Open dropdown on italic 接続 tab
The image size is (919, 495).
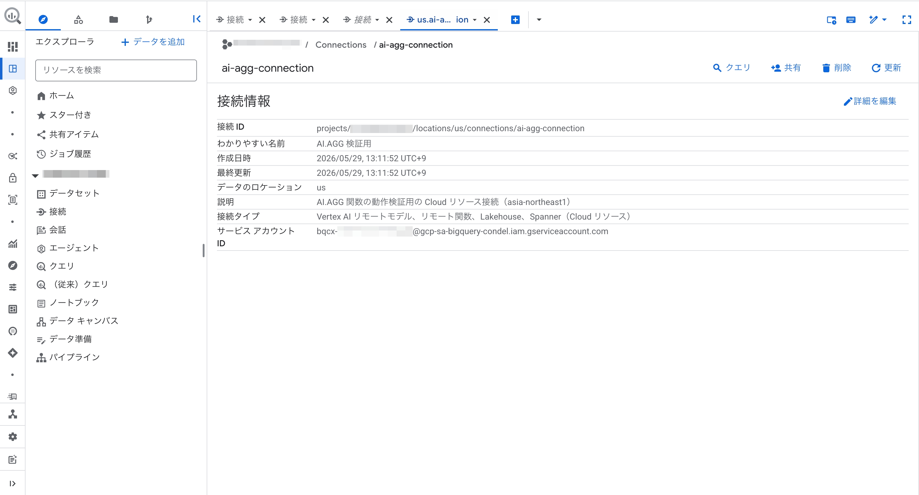tap(377, 20)
